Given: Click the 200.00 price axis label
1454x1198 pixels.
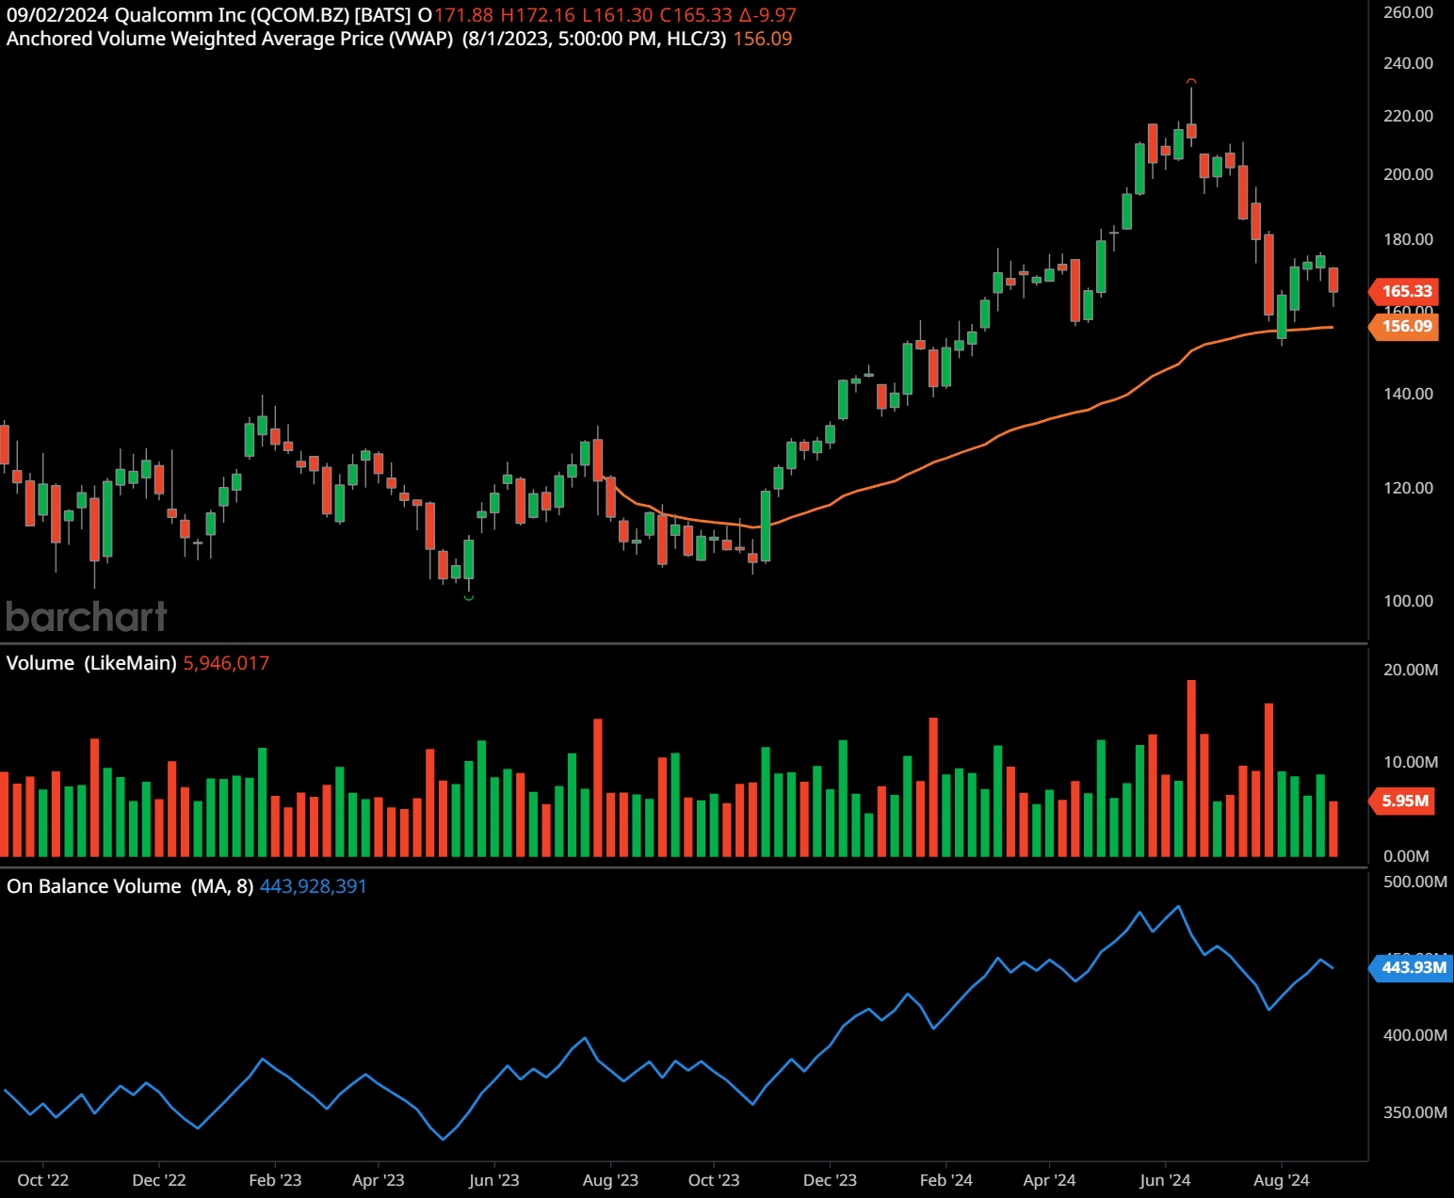Looking at the screenshot, I should [x=1408, y=174].
